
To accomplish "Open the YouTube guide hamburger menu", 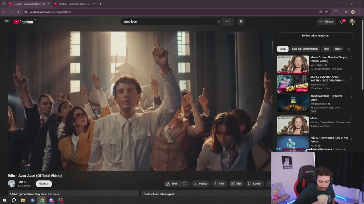I will pyautogui.click(x=7, y=22).
